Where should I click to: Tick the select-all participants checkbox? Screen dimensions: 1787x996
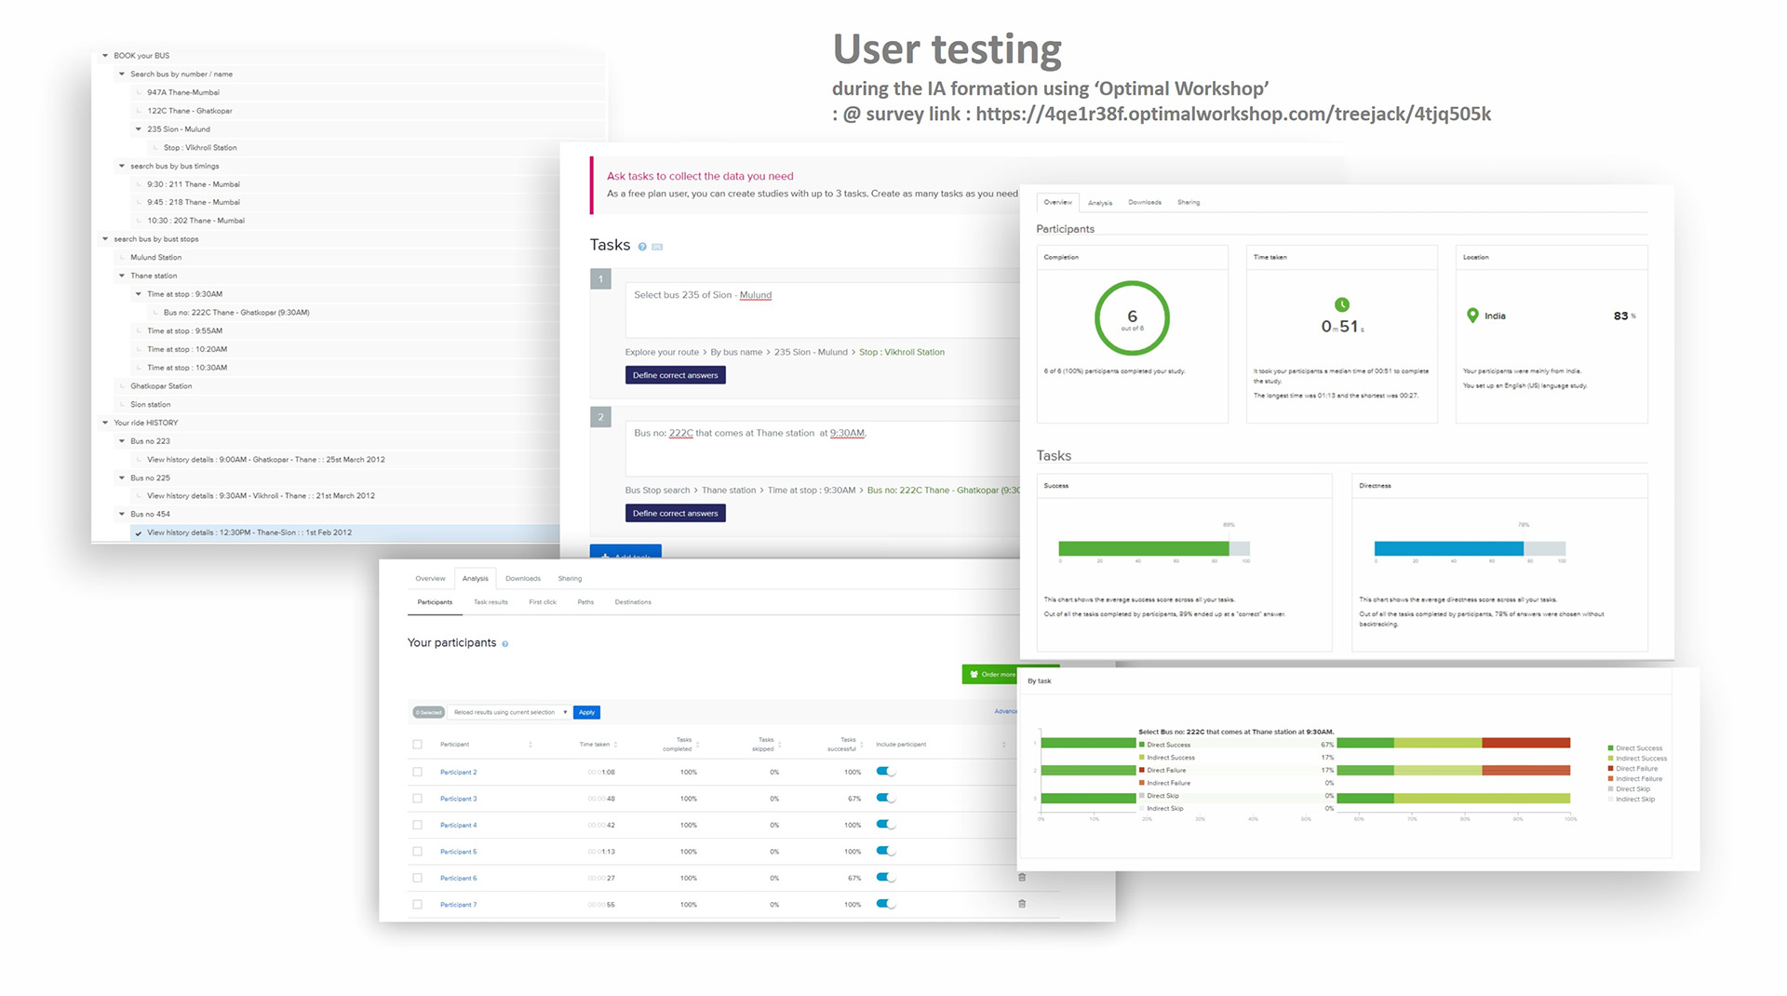pyautogui.click(x=417, y=745)
